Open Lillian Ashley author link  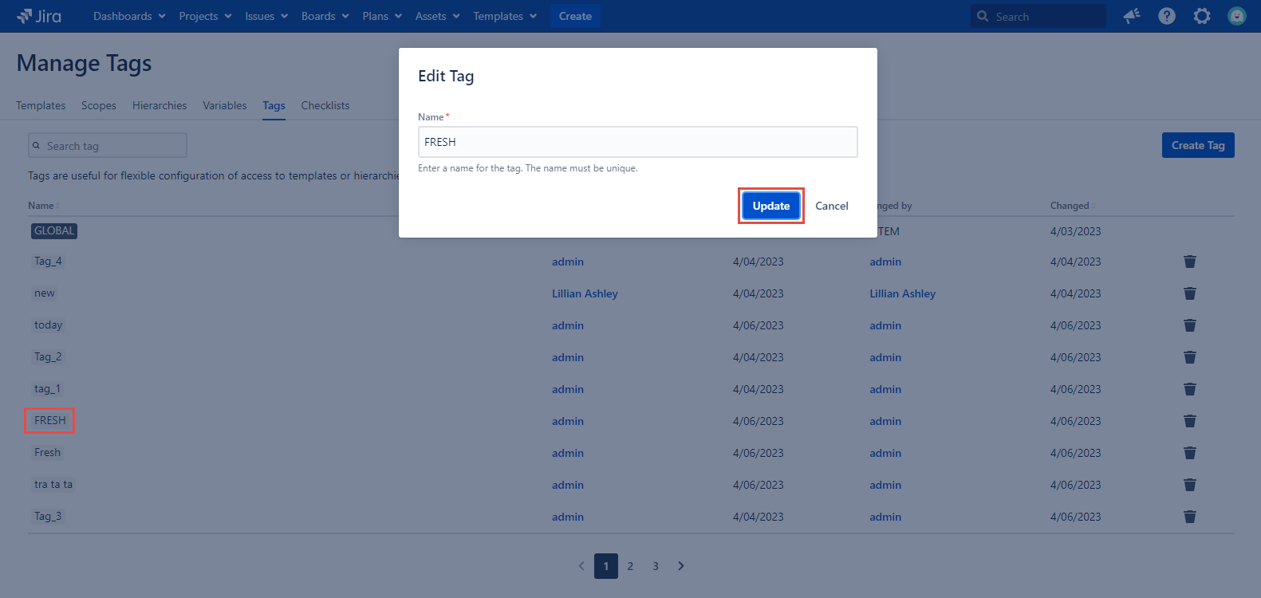[x=585, y=293]
